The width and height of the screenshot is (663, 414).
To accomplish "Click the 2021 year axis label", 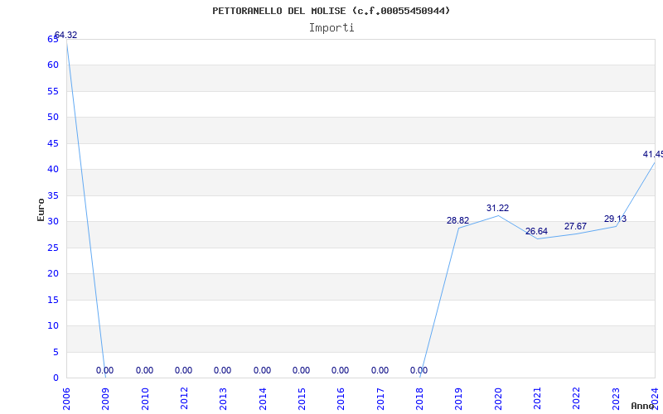I will click(x=537, y=399).
